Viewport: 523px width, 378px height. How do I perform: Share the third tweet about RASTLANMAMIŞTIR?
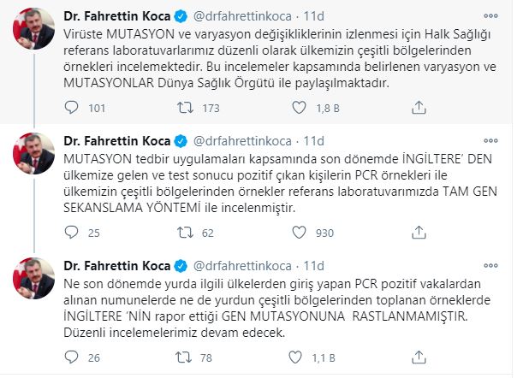click(419, 357)
